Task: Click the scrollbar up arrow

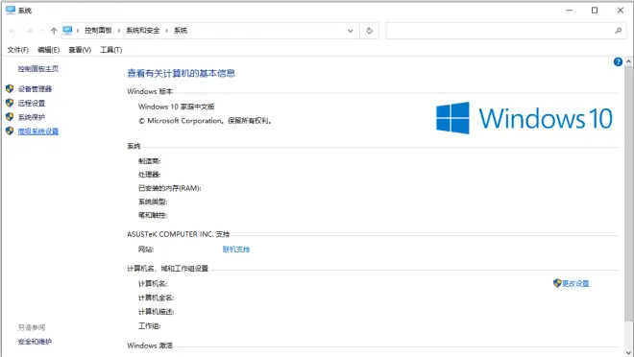Action: [629, 61]
